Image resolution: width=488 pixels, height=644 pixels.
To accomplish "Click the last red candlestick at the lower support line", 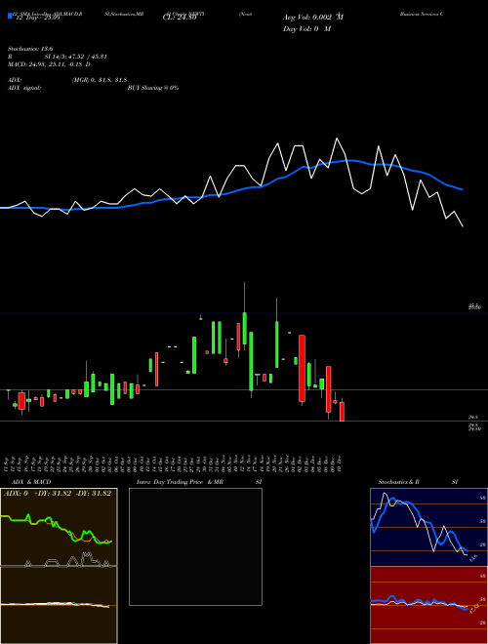I will pos(342,412).
